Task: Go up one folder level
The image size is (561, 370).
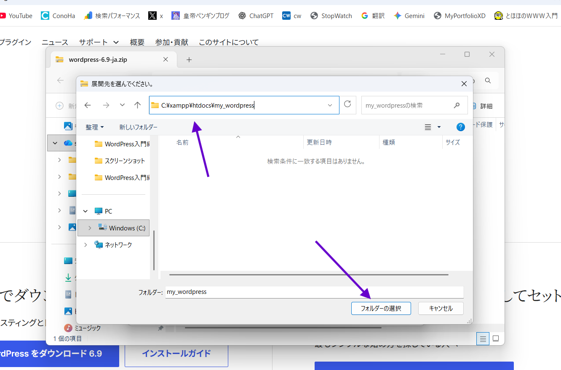Action: click(x=137, y=105)
